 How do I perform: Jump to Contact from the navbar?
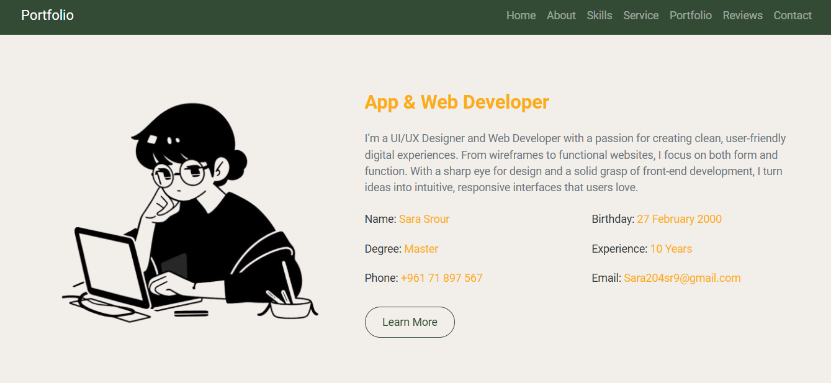[x=792, y=16]
